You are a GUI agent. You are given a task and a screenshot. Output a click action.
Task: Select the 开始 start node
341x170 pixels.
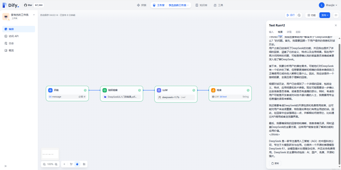[x=67, y=93]
